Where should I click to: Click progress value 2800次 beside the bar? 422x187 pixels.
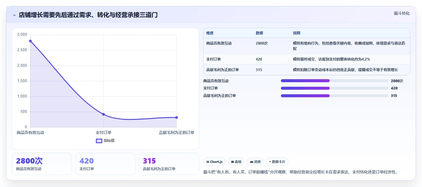[397, 81]
